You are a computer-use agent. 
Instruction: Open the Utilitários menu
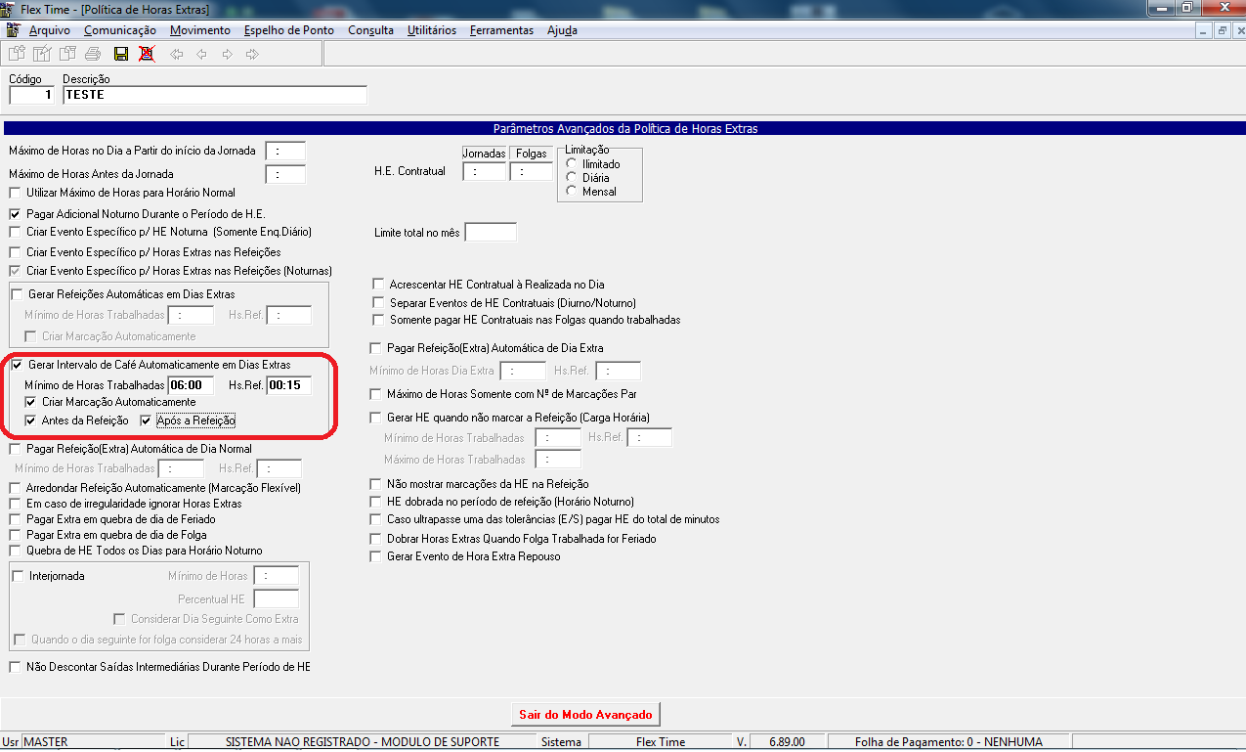432,30
